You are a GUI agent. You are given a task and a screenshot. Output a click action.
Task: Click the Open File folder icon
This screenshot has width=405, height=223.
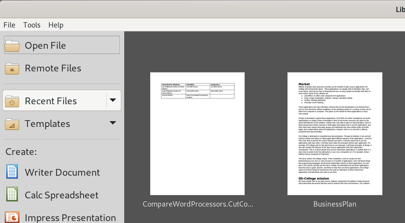click(x=12, y=46)
